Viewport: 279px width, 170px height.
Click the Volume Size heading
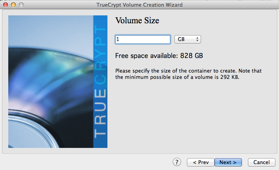137,21
